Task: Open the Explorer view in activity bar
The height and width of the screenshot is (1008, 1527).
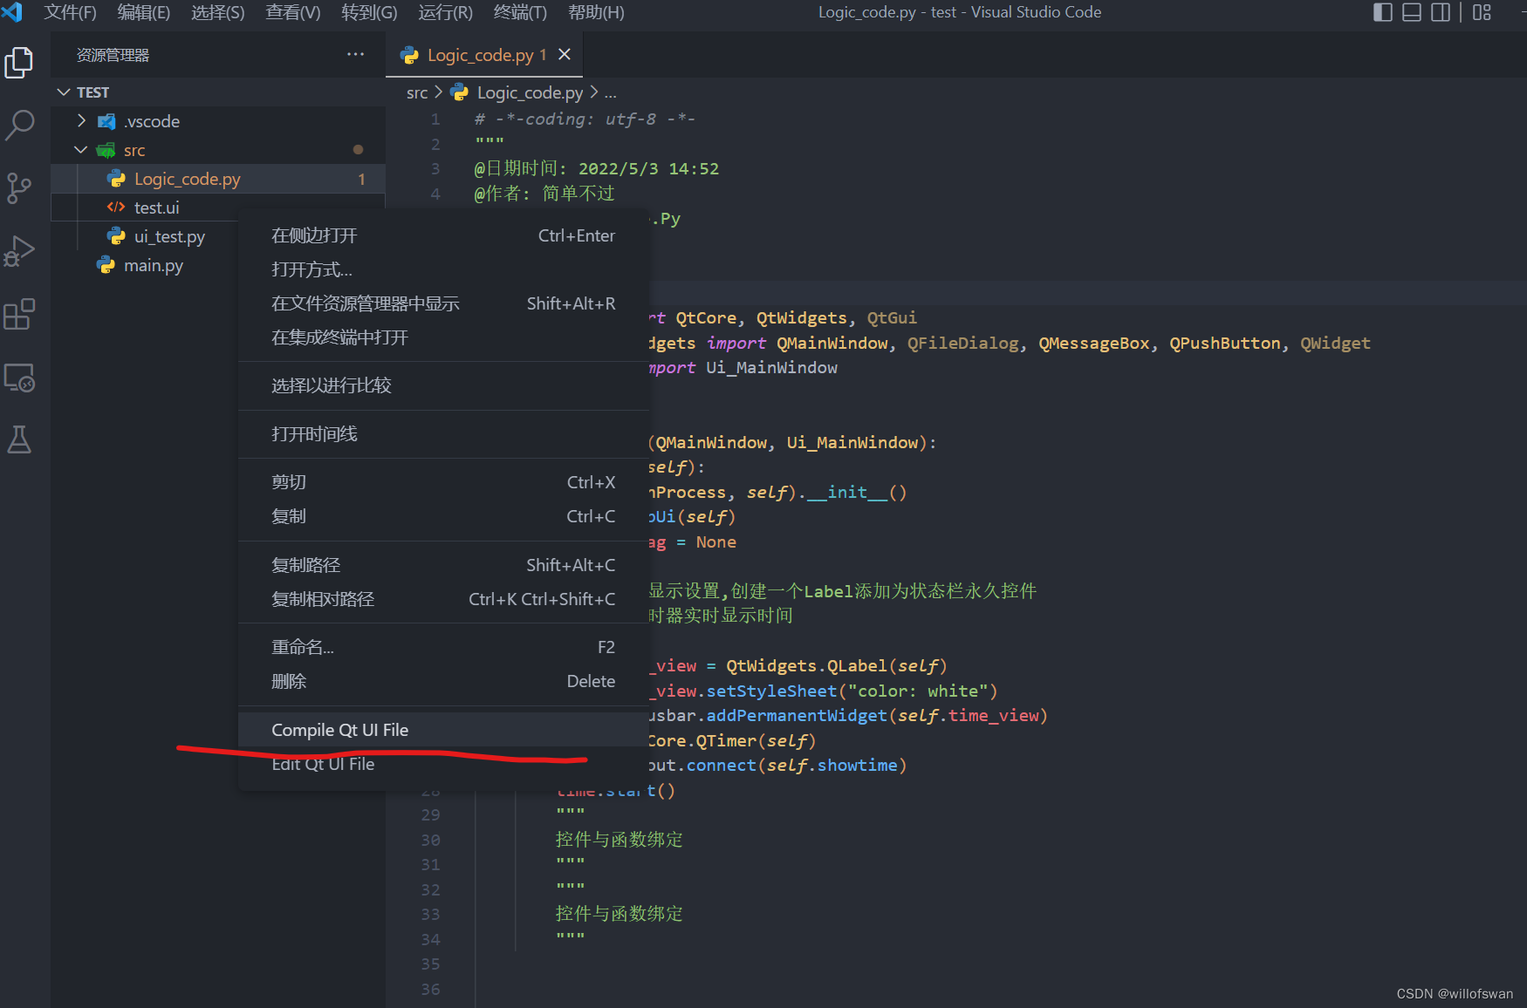Action: (19, 63)
